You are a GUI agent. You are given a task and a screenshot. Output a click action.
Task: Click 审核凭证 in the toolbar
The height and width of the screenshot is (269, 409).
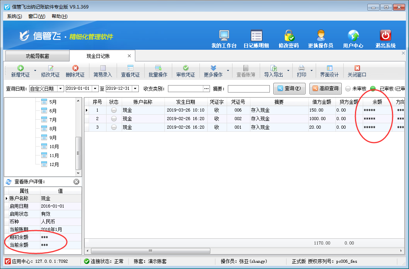[185, 71]
